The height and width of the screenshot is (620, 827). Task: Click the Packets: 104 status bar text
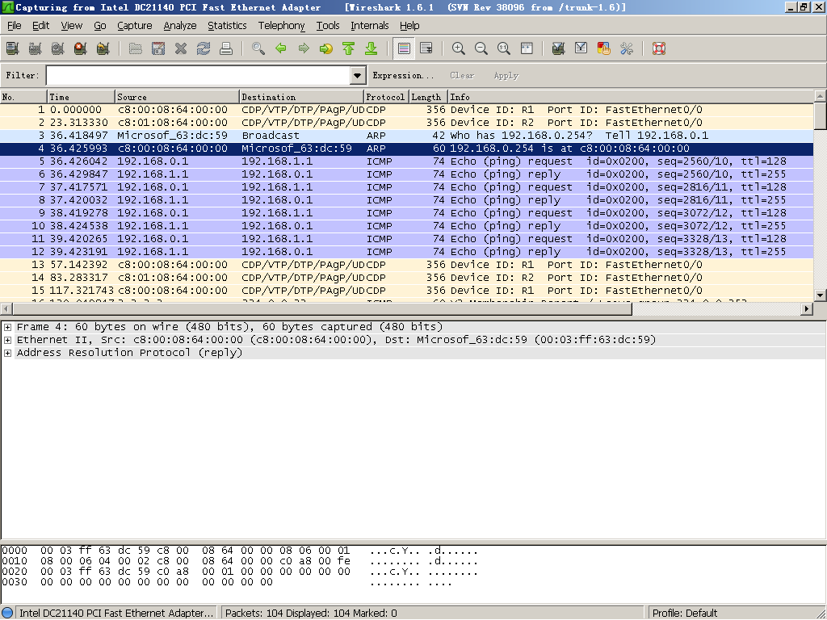click(x=311, y=614)
